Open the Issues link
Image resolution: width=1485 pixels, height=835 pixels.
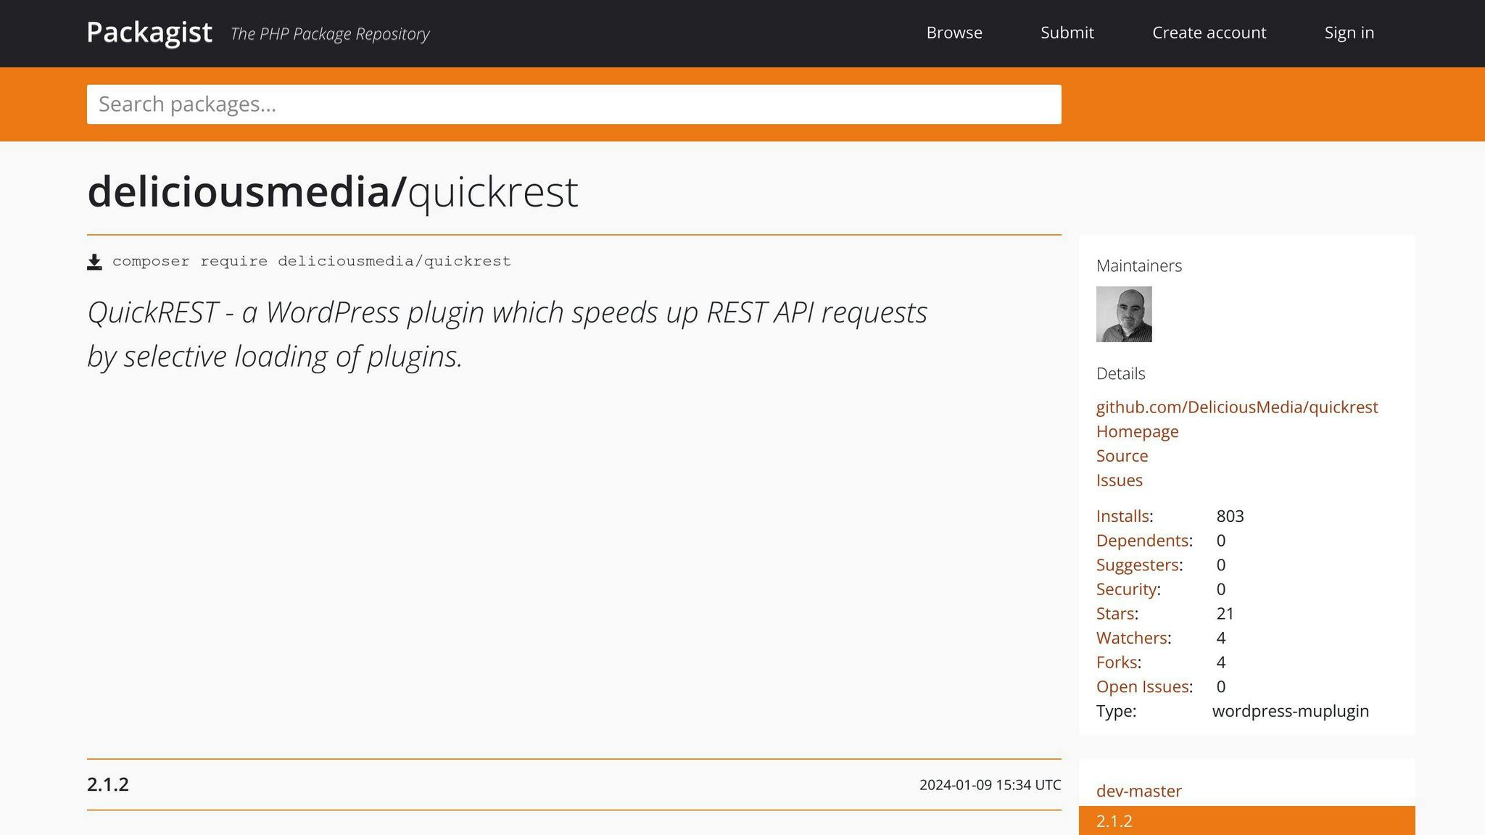pos(1120,481)
